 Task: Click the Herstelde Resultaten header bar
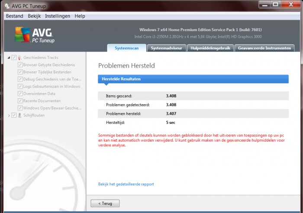(x=193, y=79)
